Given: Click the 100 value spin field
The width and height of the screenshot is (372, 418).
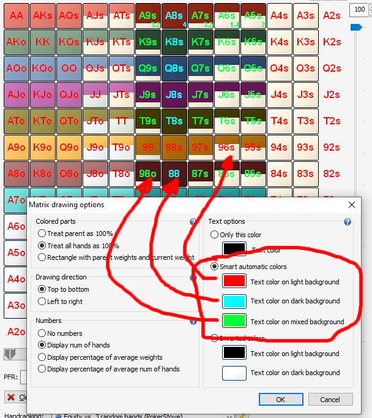Looking at the screenshot, I should 359,10.
